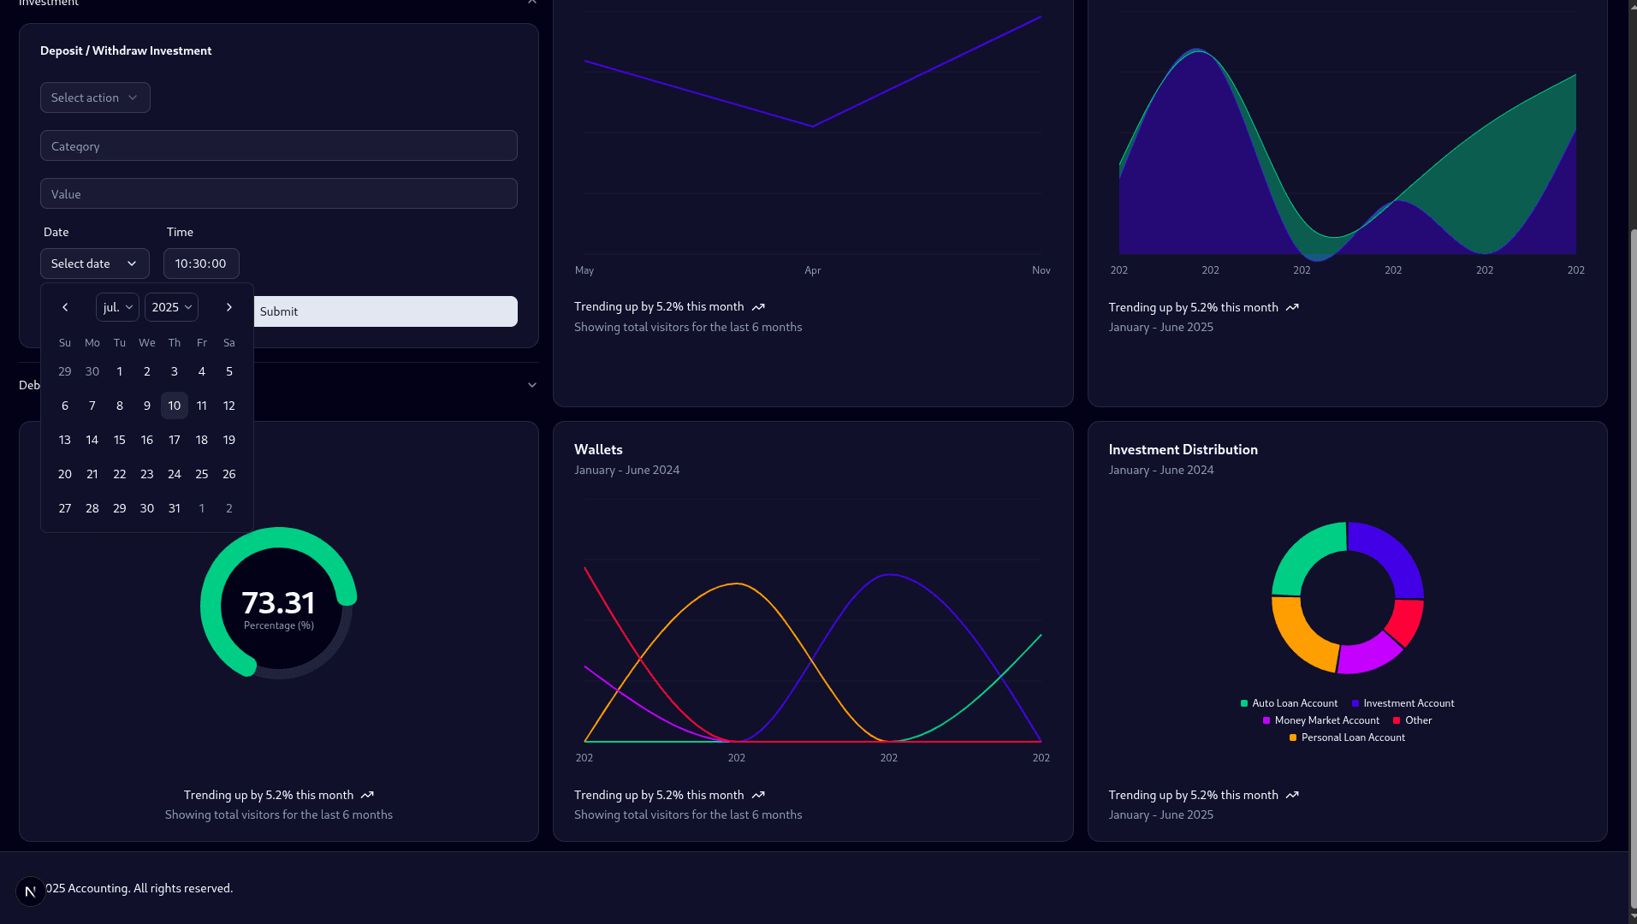Image resolution: width=1637 pixels, height=924 pixels.
Task: Pick July 25 in the calendar
Action: 202,474
